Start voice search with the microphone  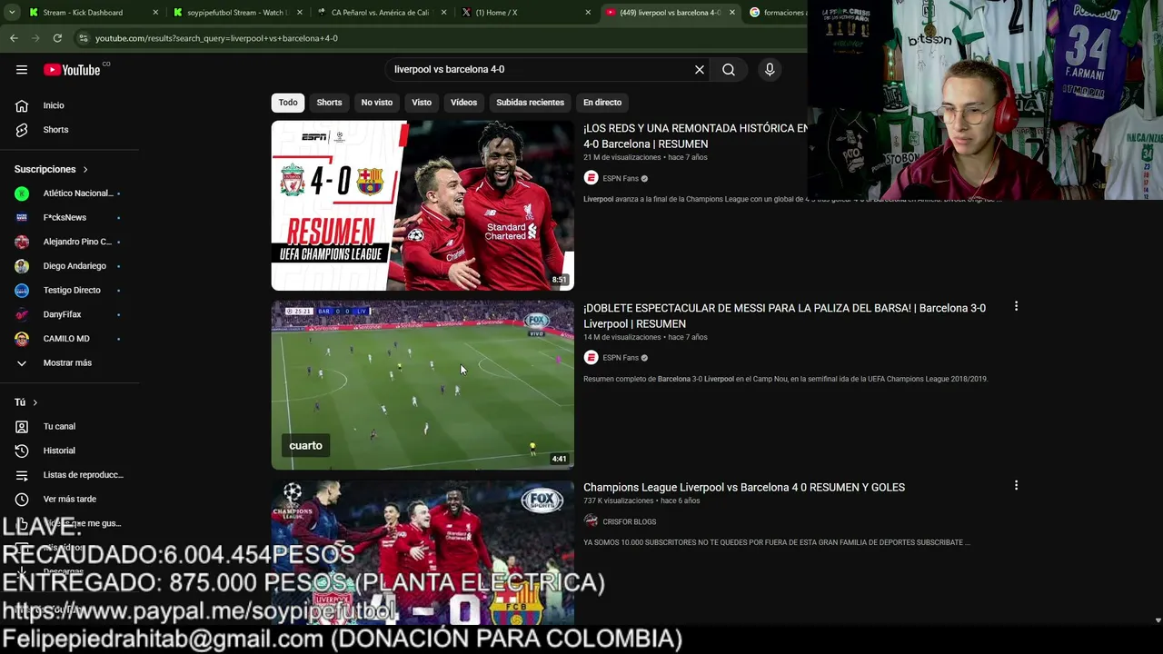click(x=770, y=70)
